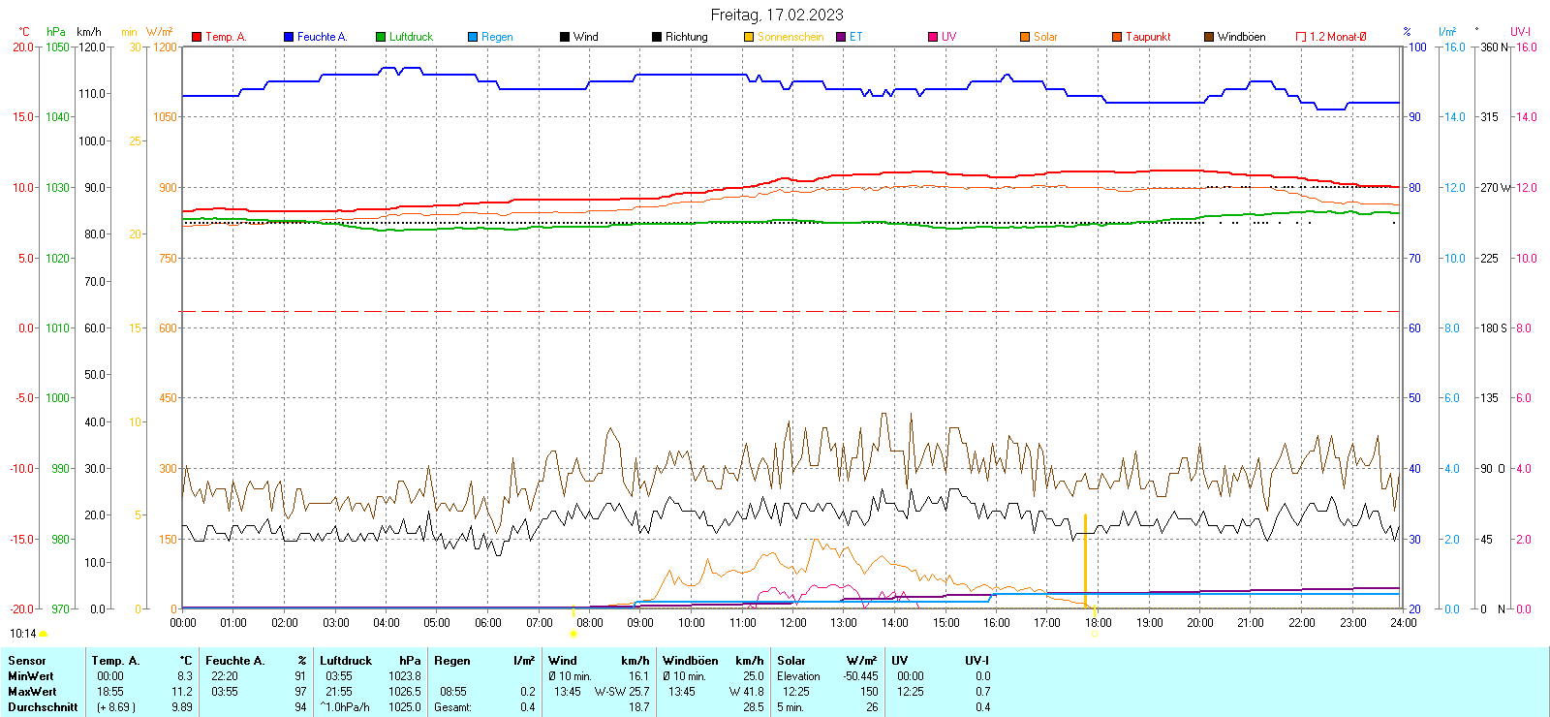Select the Luftdruck column header in table

(x=346, y=661)
